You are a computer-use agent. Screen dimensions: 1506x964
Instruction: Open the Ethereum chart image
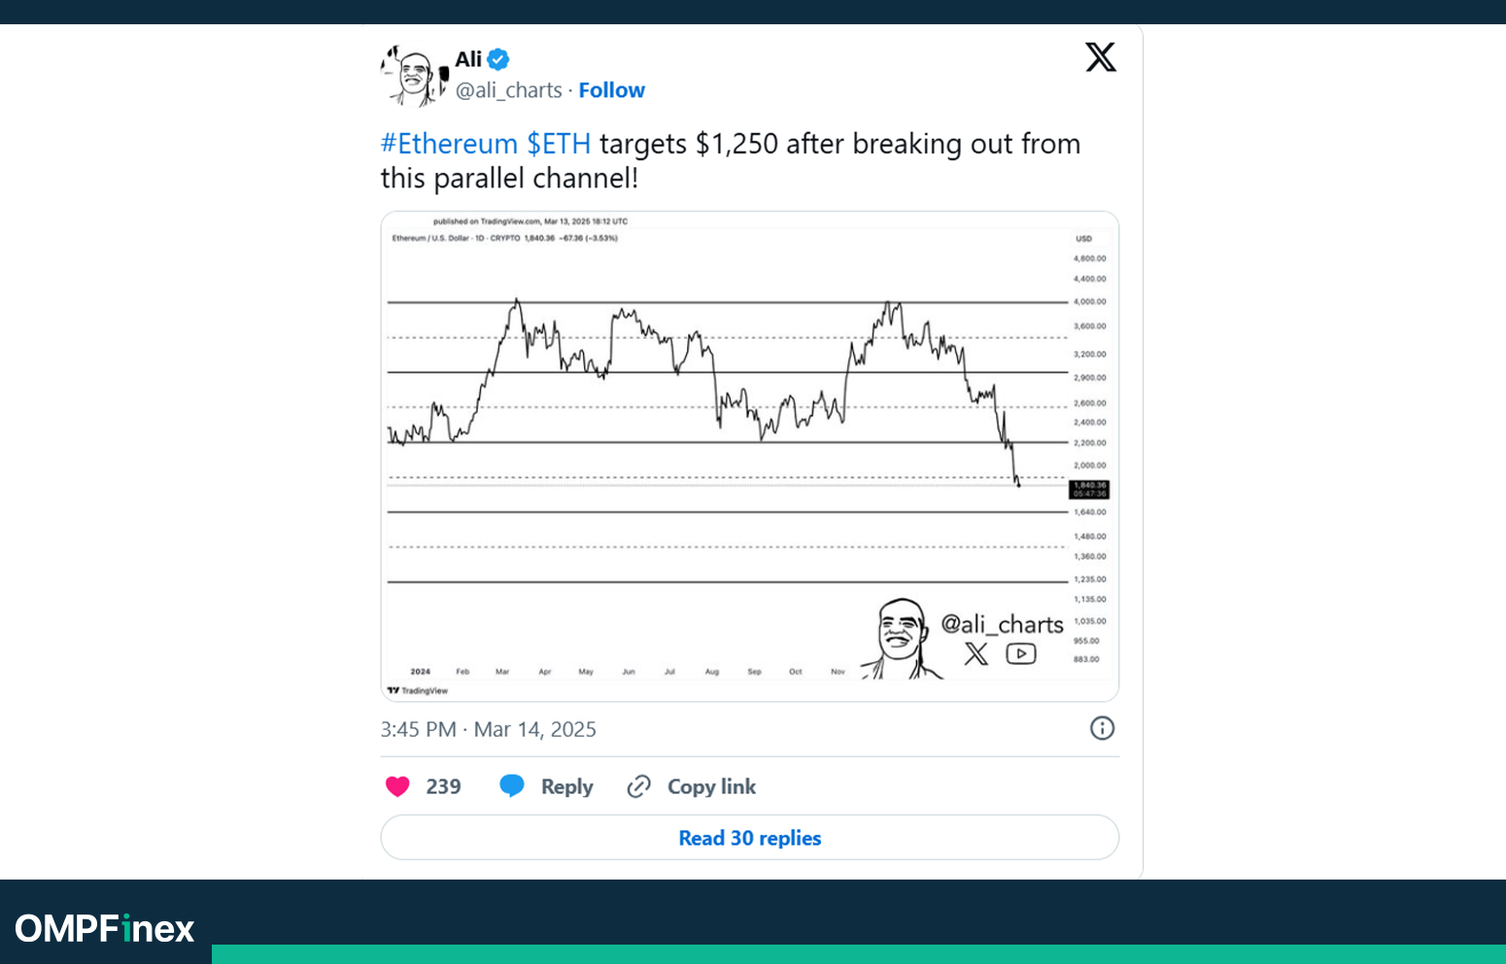pos(750,456)
